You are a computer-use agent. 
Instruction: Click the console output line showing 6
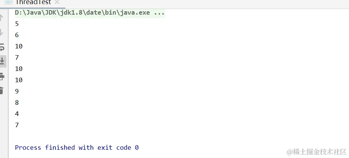pos(17,35)
